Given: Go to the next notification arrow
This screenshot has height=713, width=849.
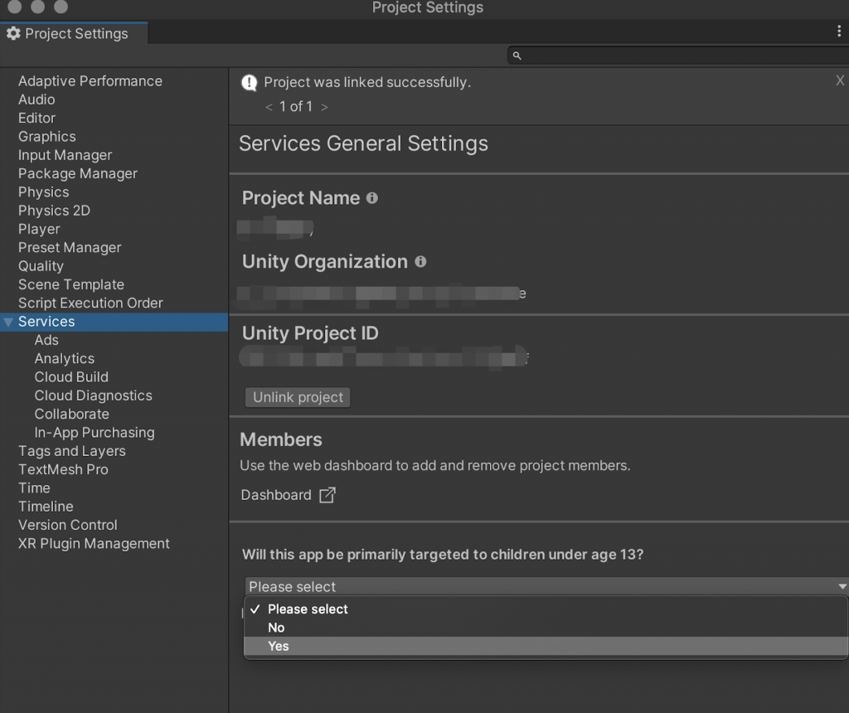Looking at the screenshot, I should click(x=324, y=107).
